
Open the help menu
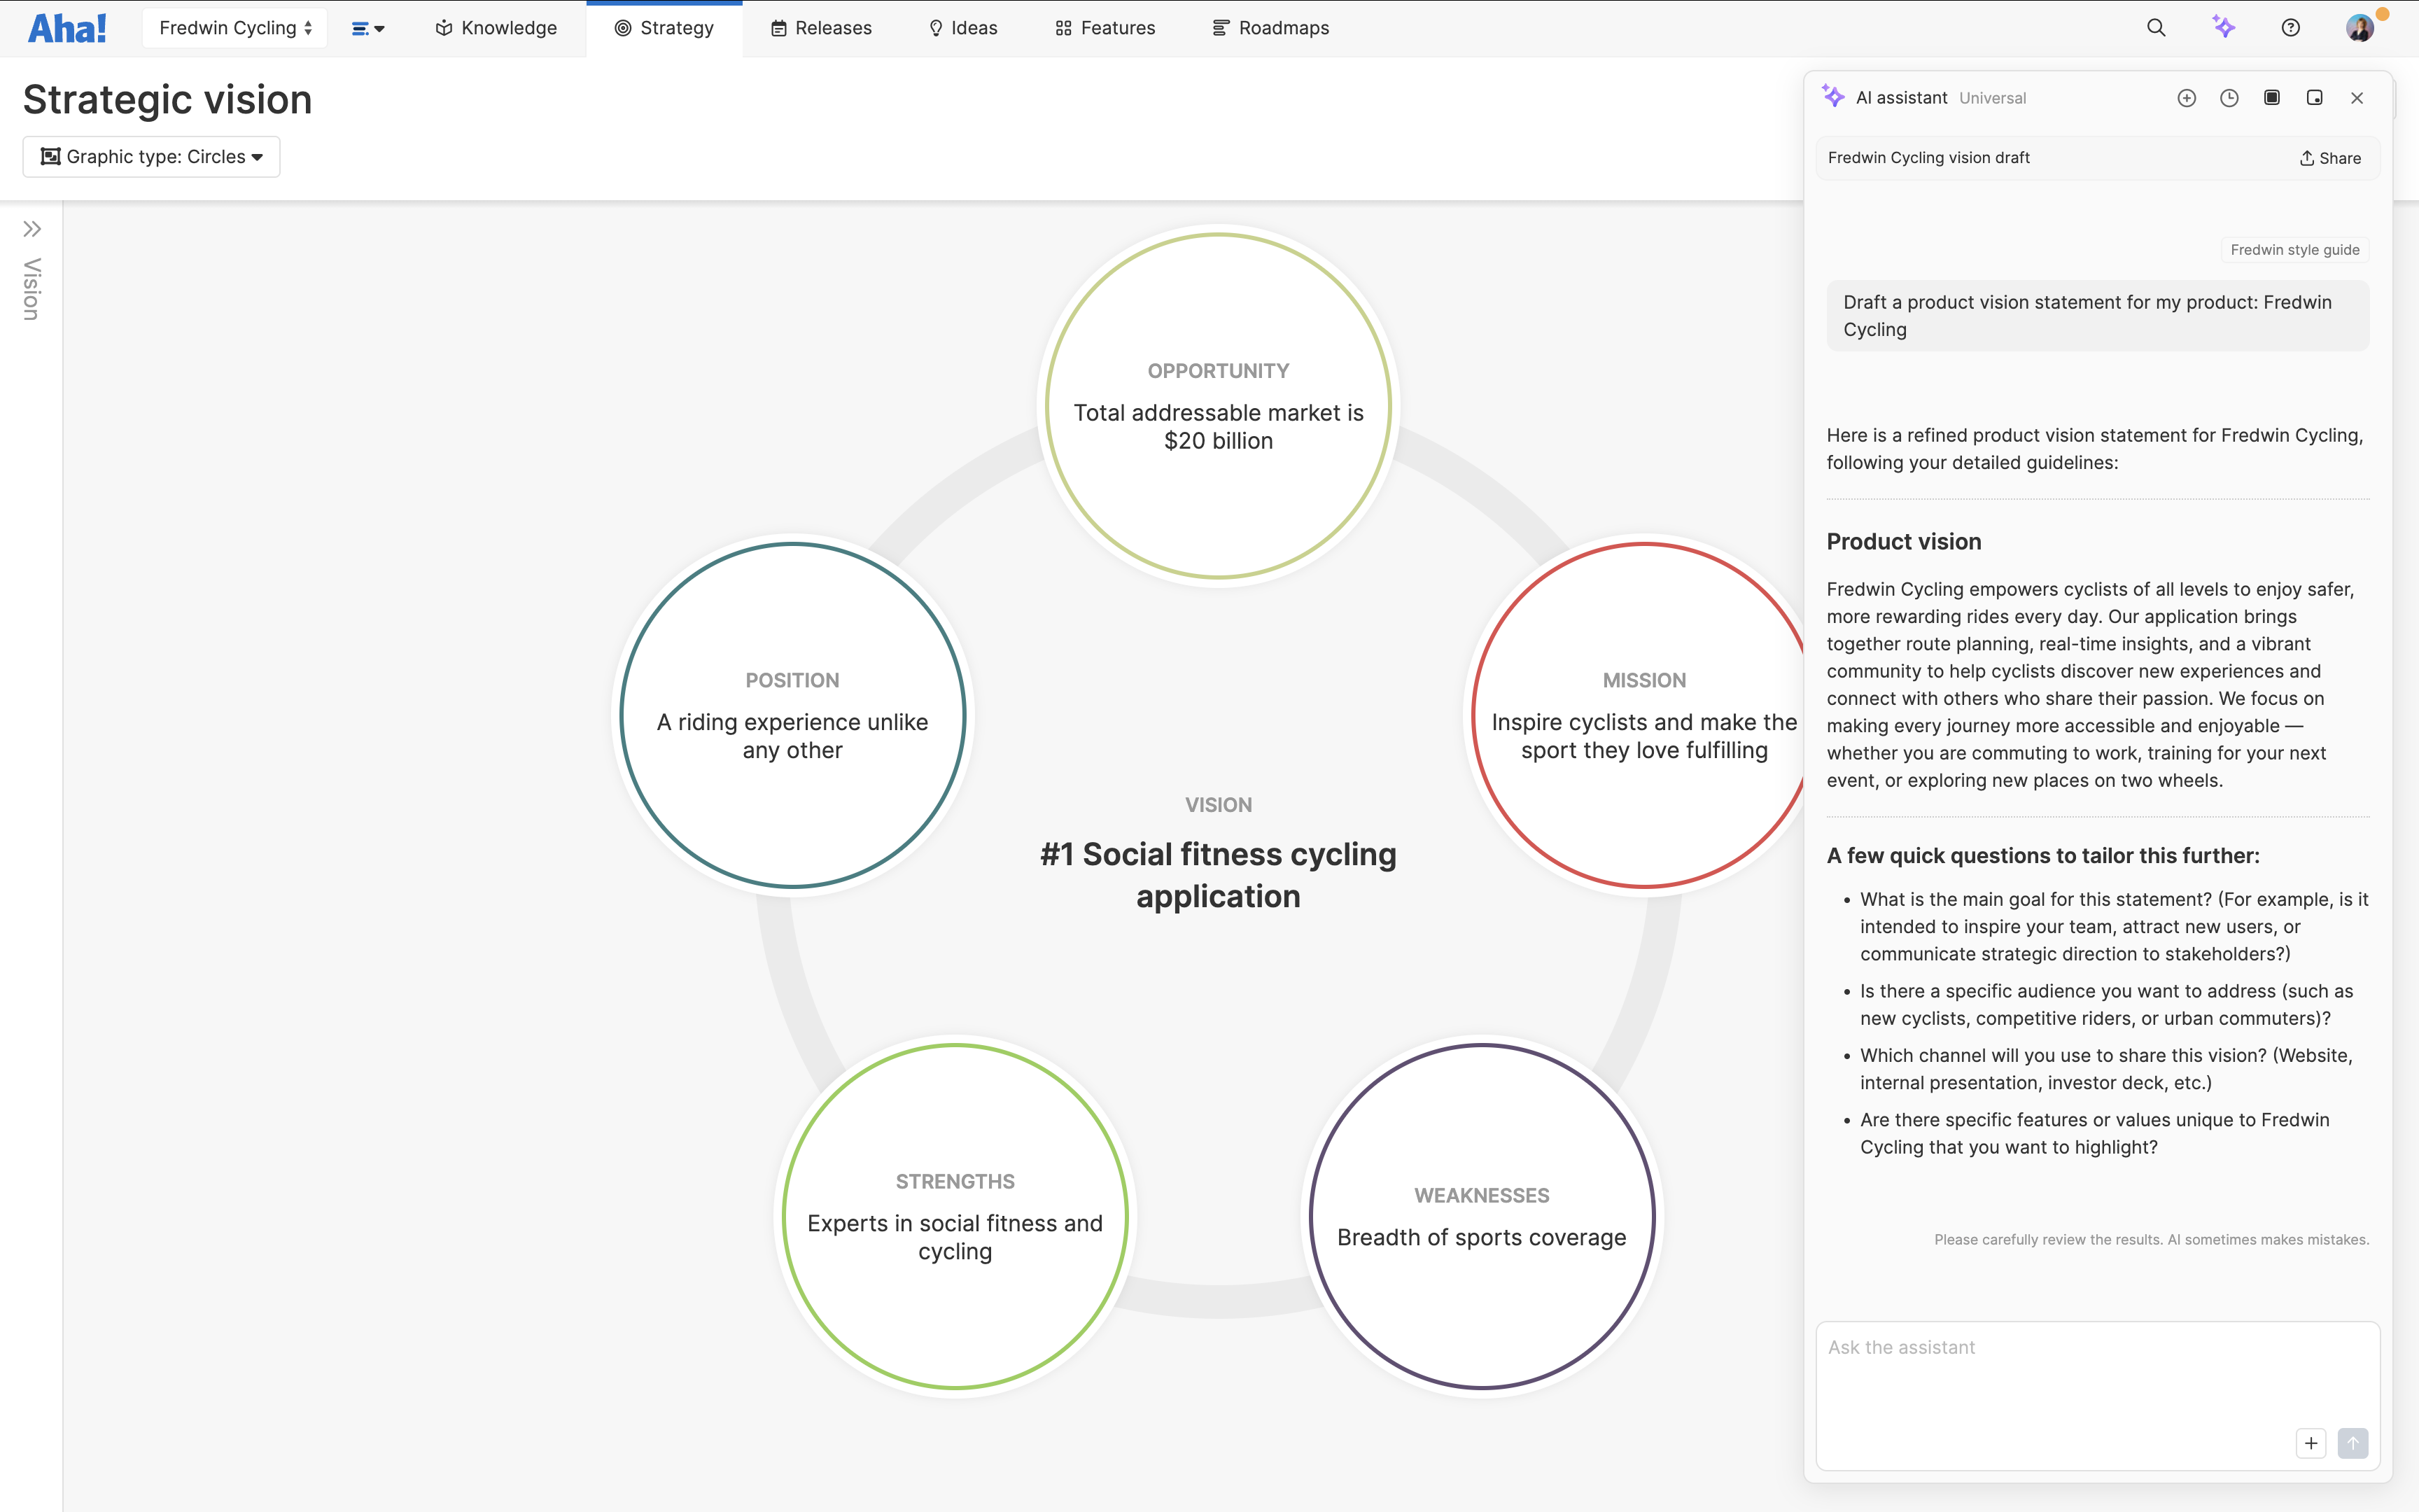pyautogui.click(x=2290, y=27)
